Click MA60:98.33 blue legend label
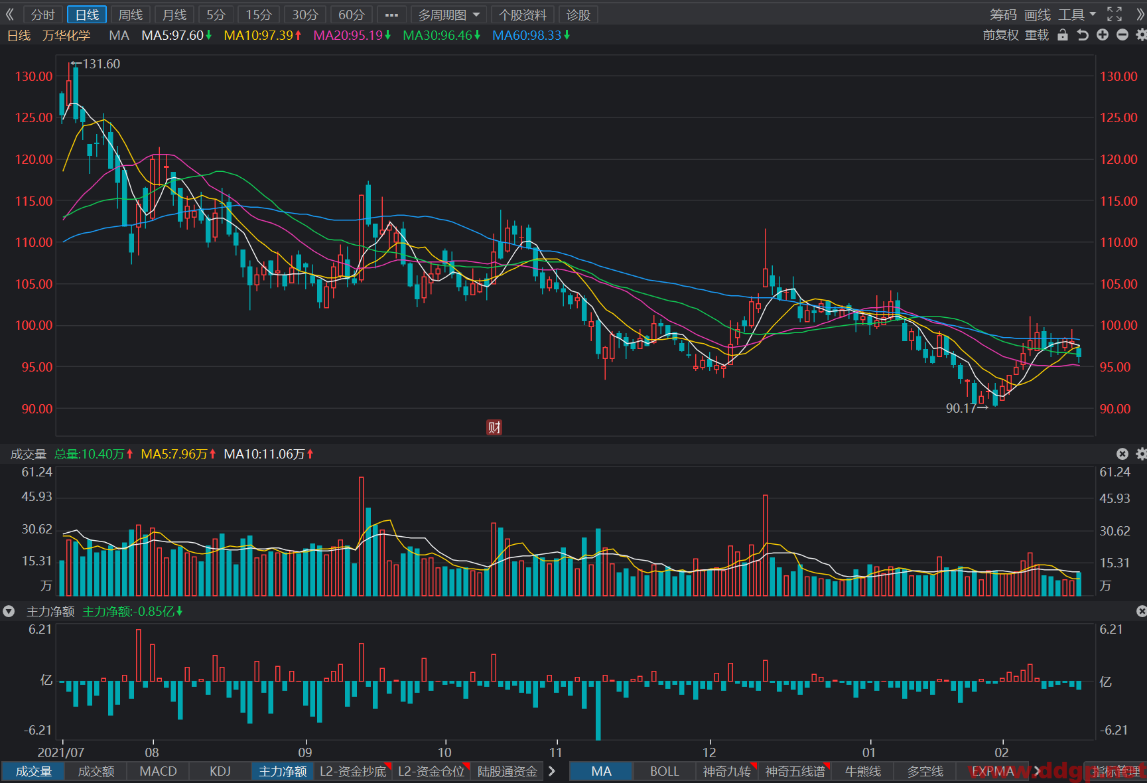 531,35
